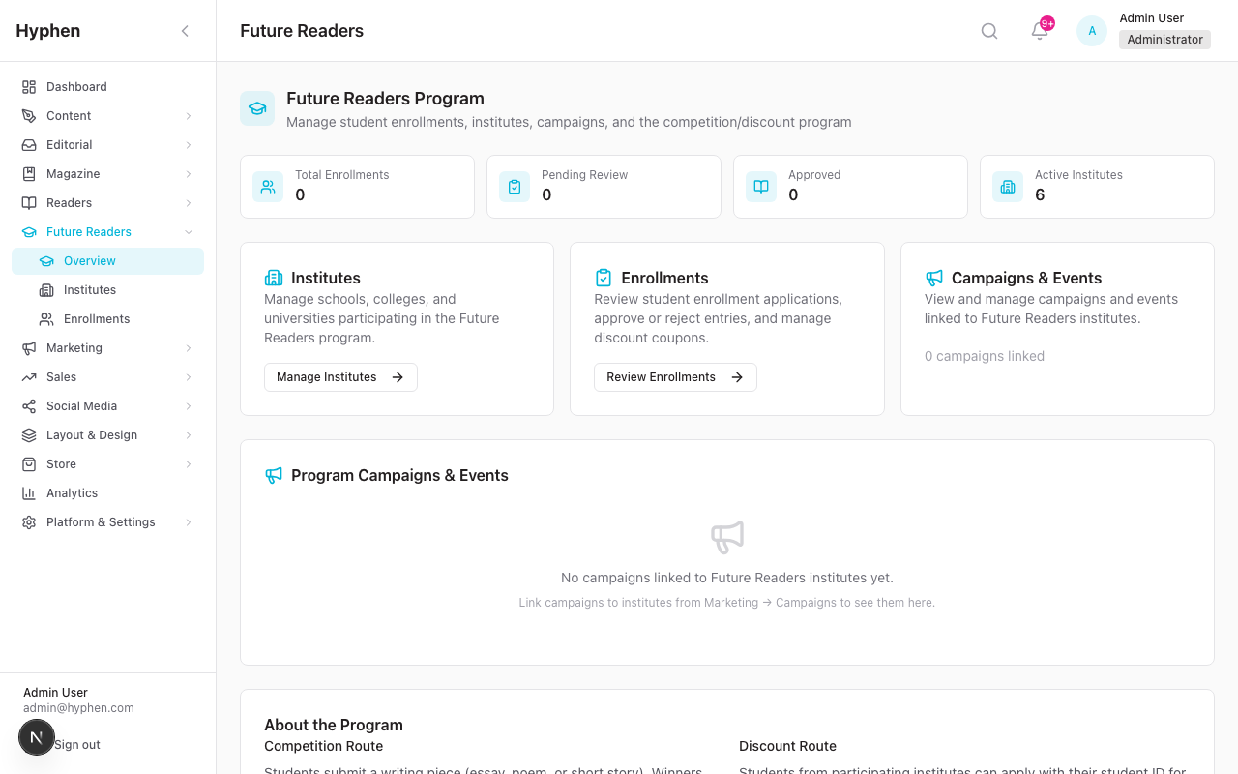Image resolution: width=1238 pixels, height=774 pixels.
Task: Open the Overview page in Future Readers
Action: coord(89,260)
